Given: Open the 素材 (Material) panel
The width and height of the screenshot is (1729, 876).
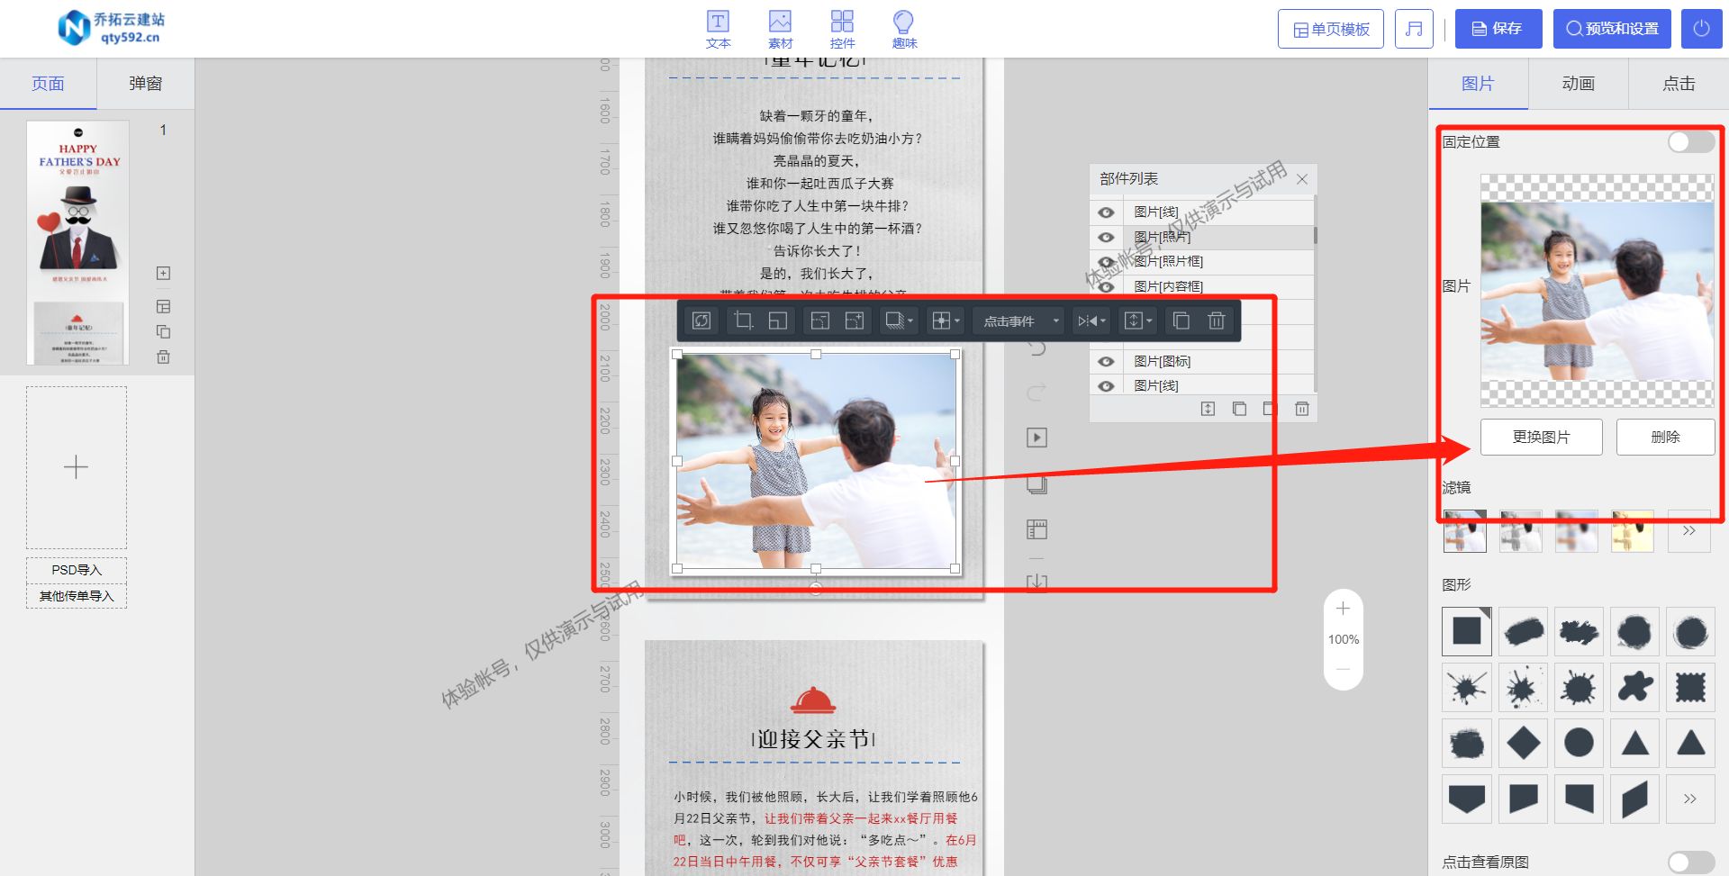Looking at the screenshot, I should coord(780,28).
